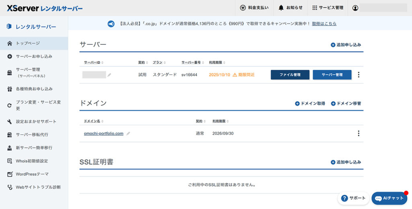Follow the 取得はこちら campaign link

click(324, 24)
